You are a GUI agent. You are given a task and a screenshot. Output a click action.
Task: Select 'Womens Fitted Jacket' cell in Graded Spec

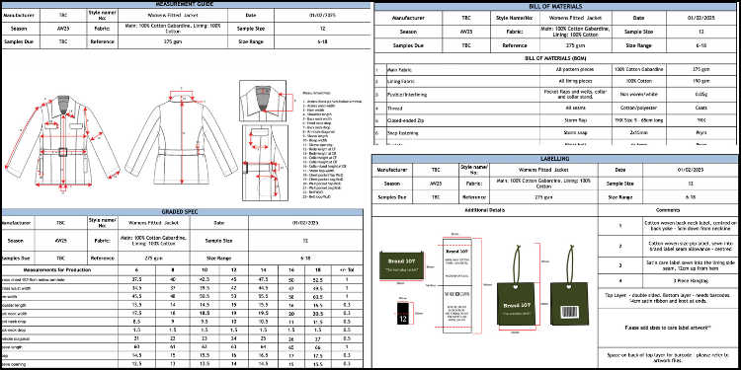(x=153, y=223)
